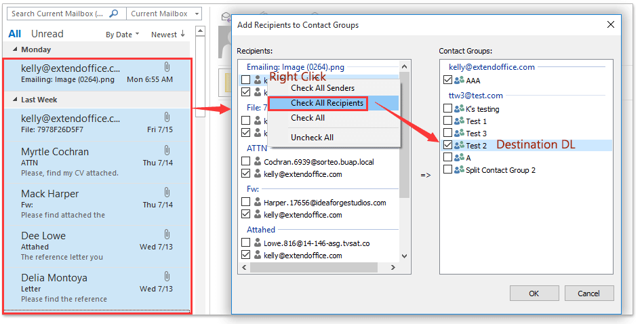Collapse the Last Week email group

tap(15, 99)
